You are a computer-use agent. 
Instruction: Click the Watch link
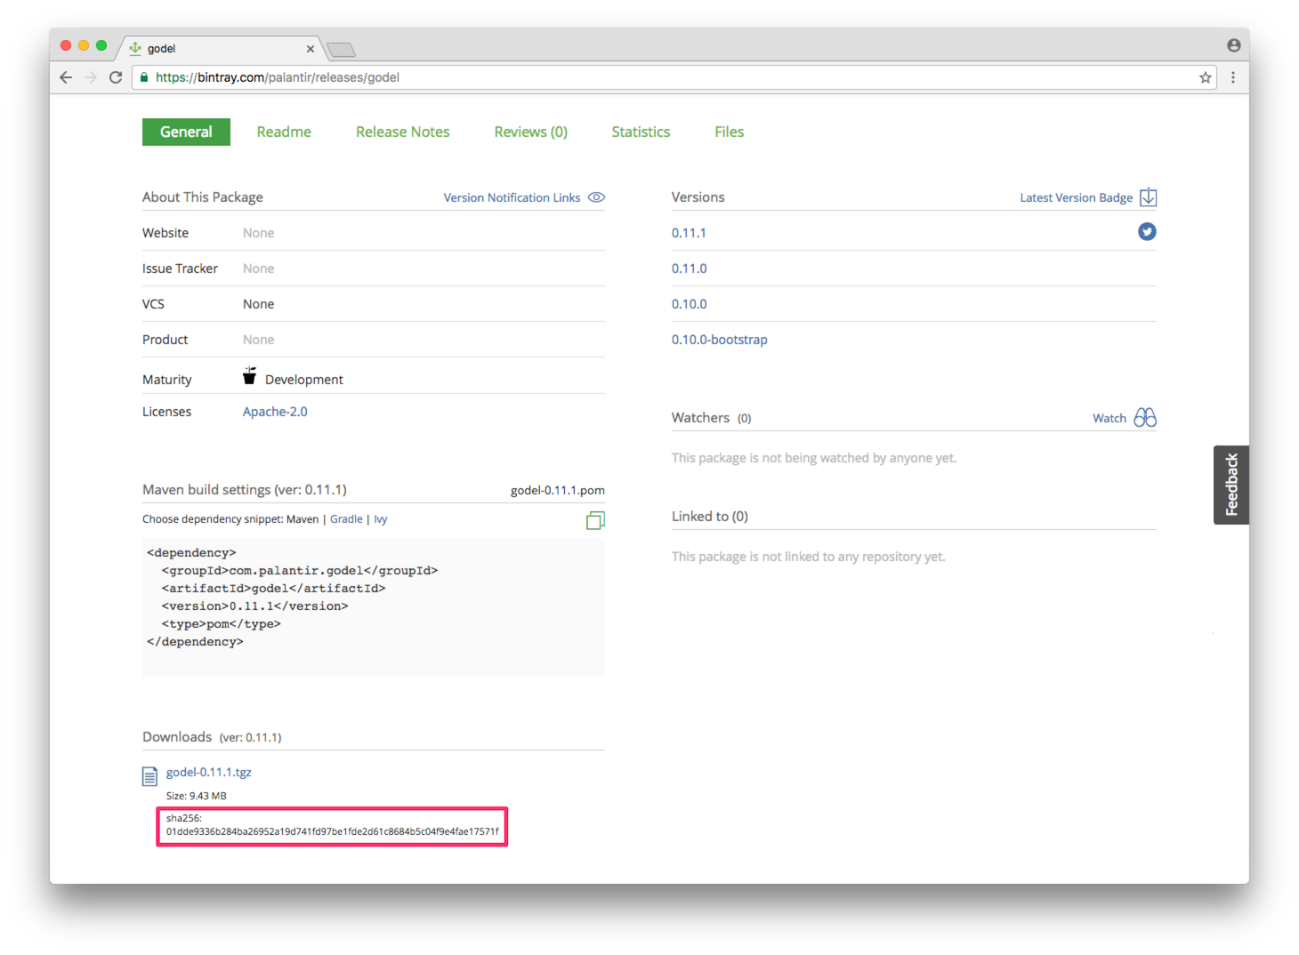(x=1109, y=418)
